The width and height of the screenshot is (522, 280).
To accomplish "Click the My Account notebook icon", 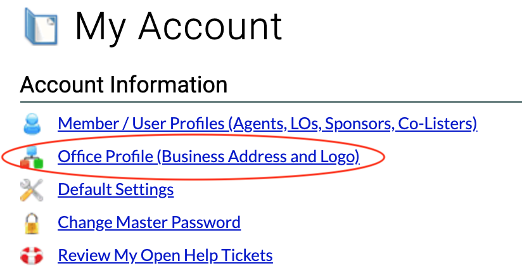I will [41, 27].
